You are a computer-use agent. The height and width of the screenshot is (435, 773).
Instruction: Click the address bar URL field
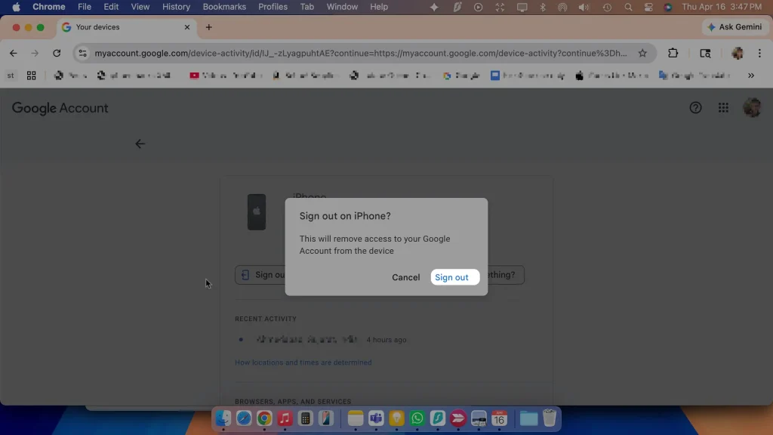click(x=361, y=54)
